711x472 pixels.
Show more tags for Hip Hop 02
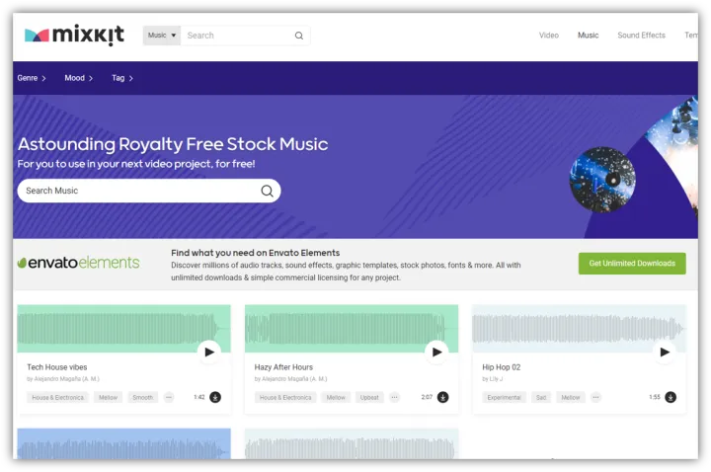tap(595, 397)
